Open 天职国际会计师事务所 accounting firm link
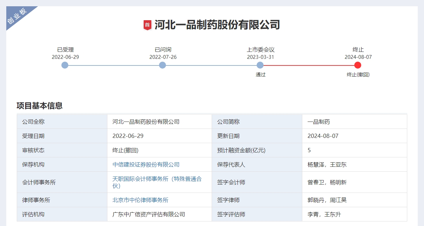The height and width of the screenshot is (226, 424). pos(157,182)
